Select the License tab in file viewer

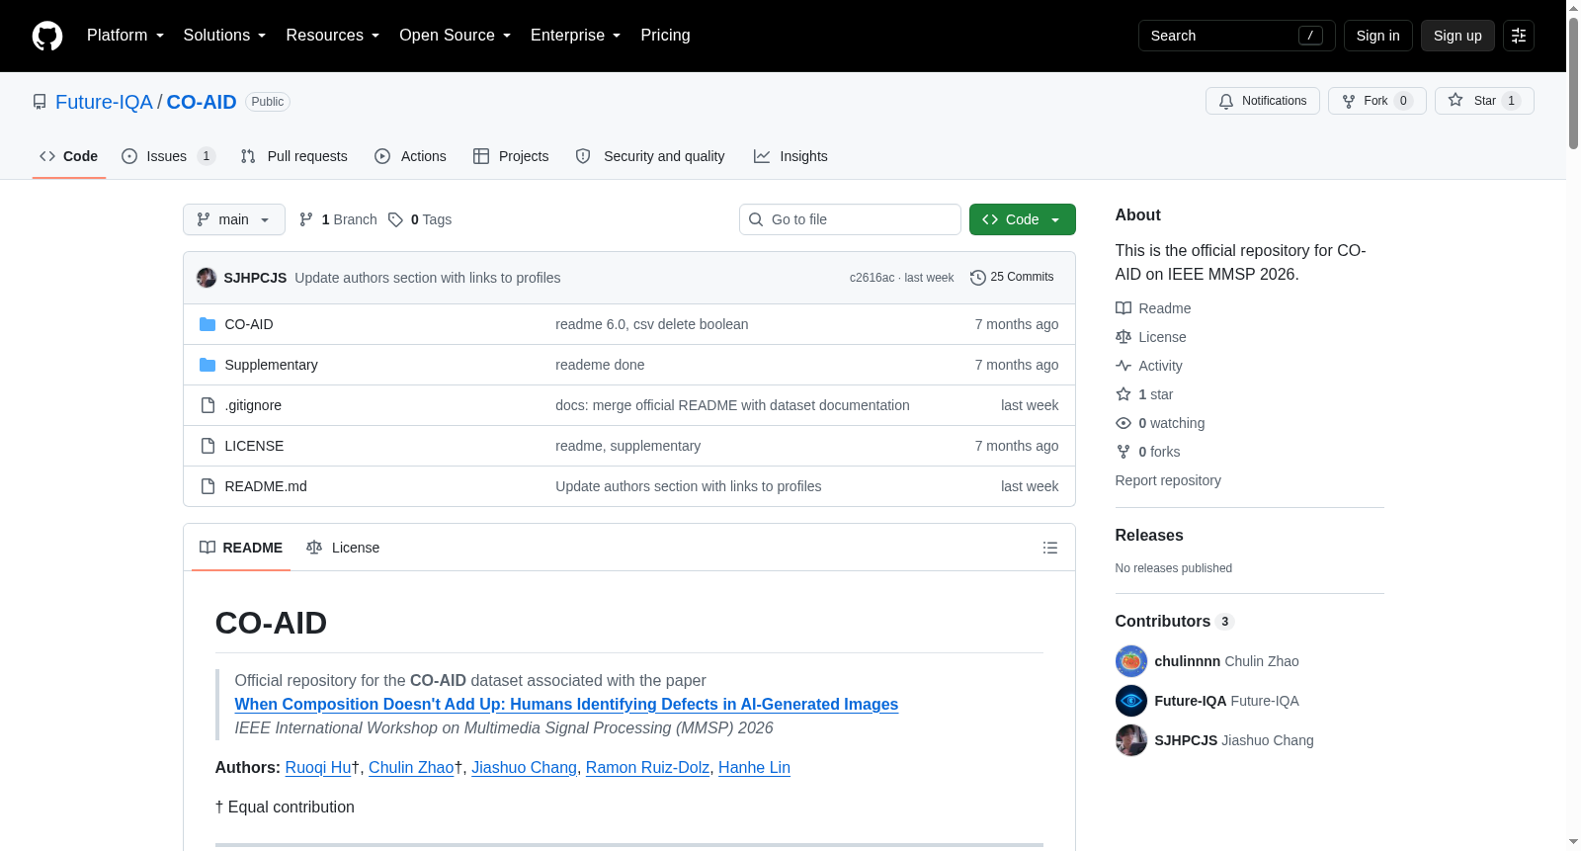(343, 548)
